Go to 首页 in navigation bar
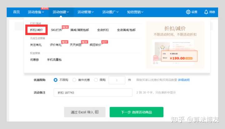The height and width of the screenshot is (129, 225). click(17, 12)
